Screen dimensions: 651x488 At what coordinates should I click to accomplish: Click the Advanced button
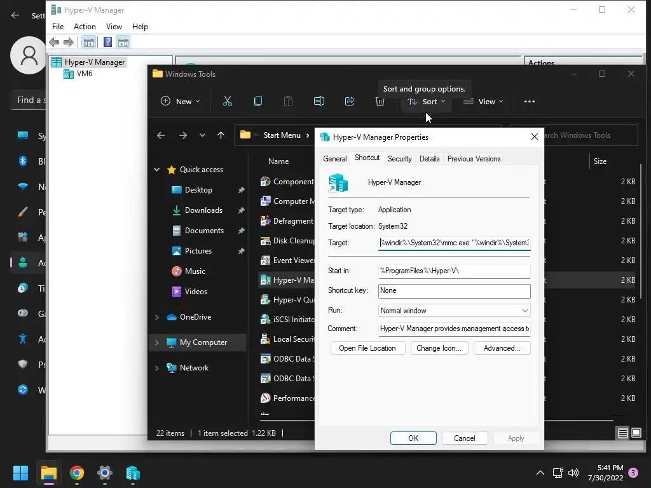pyautogui.click(x=502, y=348)
